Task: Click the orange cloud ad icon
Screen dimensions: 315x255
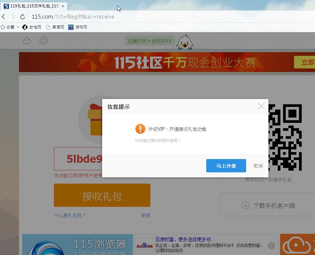Action: click(296, 245)
